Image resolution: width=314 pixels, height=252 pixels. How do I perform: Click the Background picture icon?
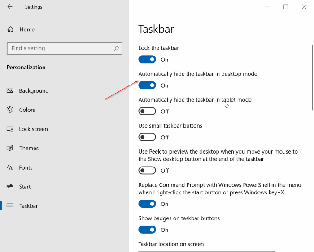tap(10, 90)
